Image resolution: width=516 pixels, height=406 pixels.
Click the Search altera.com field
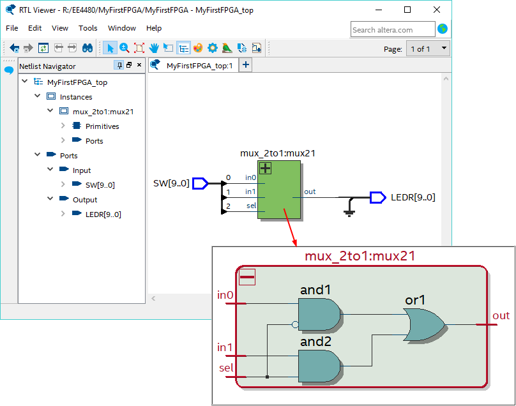391,29
